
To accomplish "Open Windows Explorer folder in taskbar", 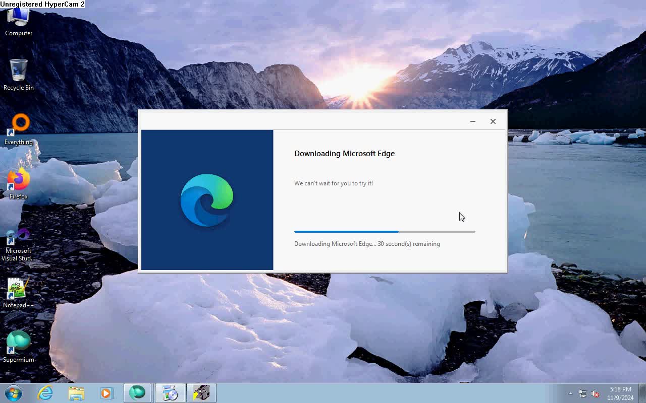I will [x=76, y=393].
